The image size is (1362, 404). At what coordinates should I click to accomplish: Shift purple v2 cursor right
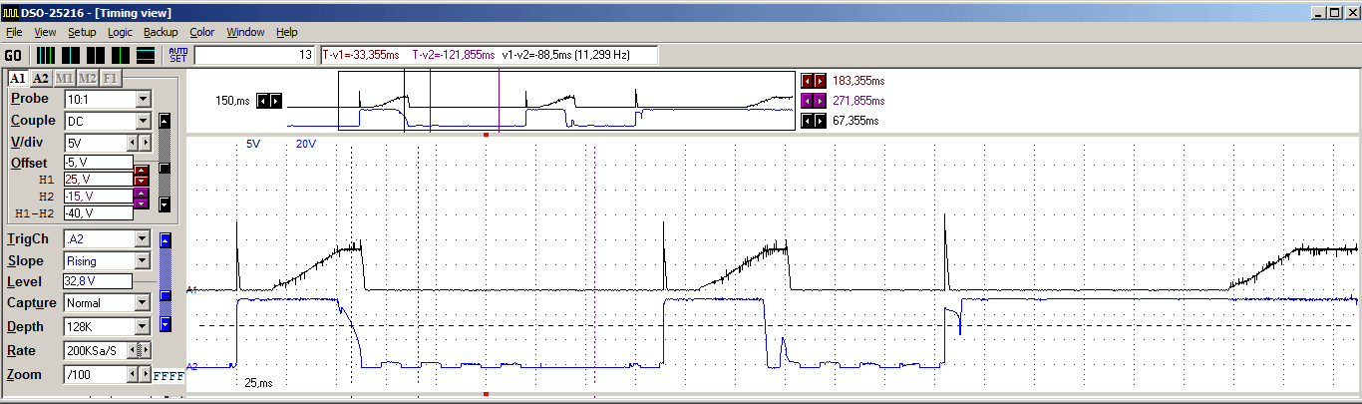pyautogui.click(x=821, y=101)
